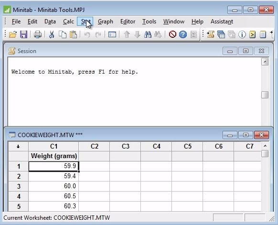
Task: Open the Stat menu
Action: [85, 21]
